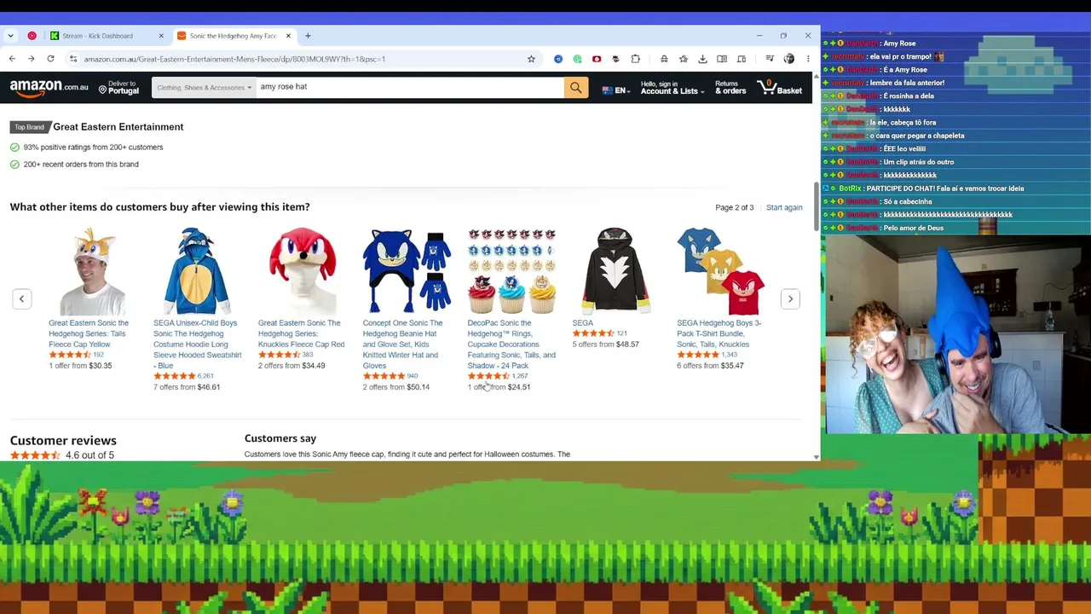Open the tab search chevron dropdown

[x=10, y=36]
